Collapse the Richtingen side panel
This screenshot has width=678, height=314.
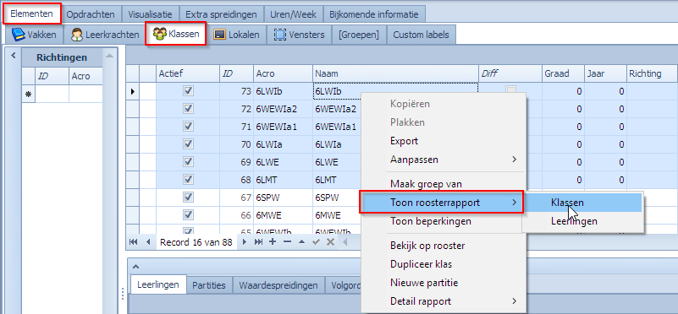pos(13,55)
